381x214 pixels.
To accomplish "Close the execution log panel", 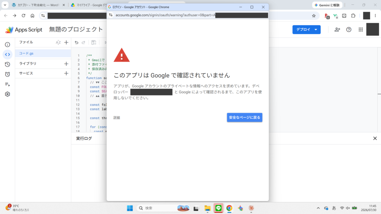I will (x=375, y=138).
